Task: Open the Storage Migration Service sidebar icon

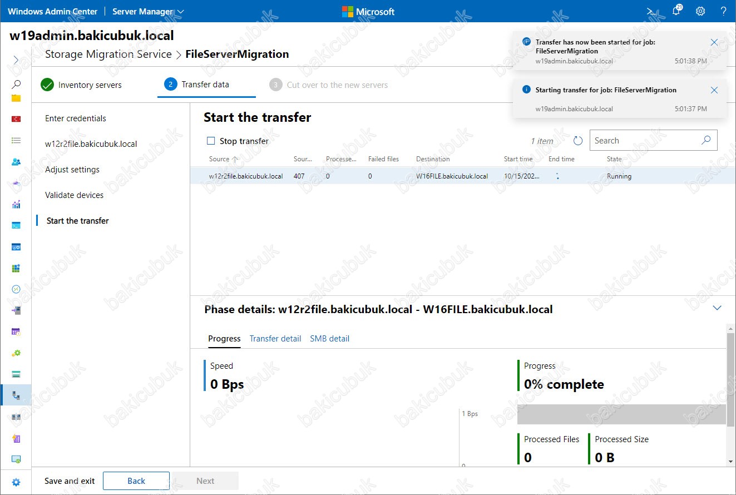Action: 16,395
